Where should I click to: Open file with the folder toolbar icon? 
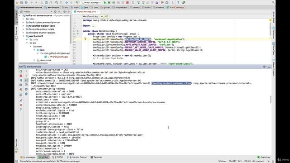pos(17,3)
